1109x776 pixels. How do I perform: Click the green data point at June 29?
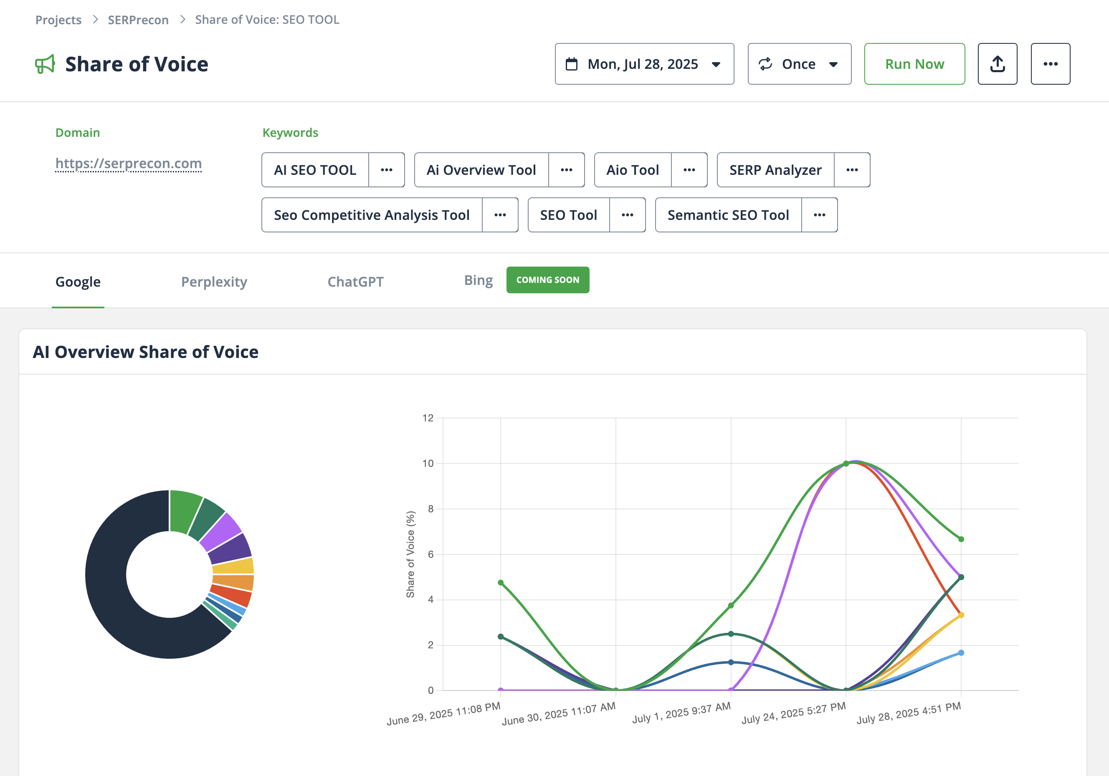pyautogui.click(x=500, y=582)
